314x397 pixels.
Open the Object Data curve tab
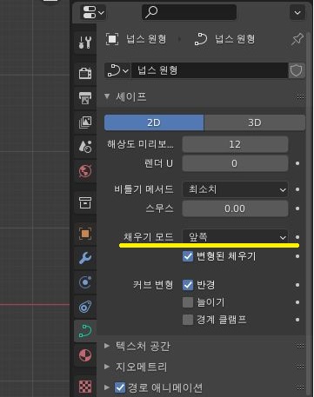point(85,331)
